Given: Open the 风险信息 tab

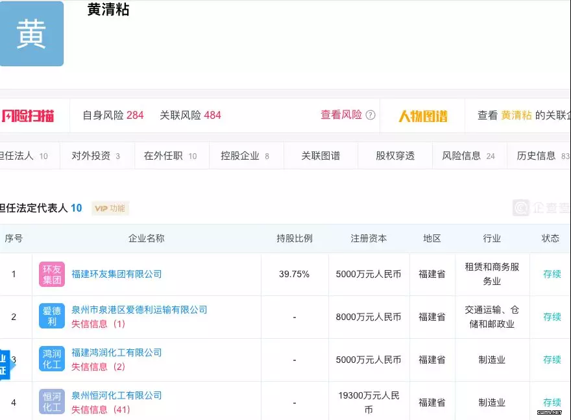Looking at the screenshot, I should pyautogui.click(x=468, y=156).
